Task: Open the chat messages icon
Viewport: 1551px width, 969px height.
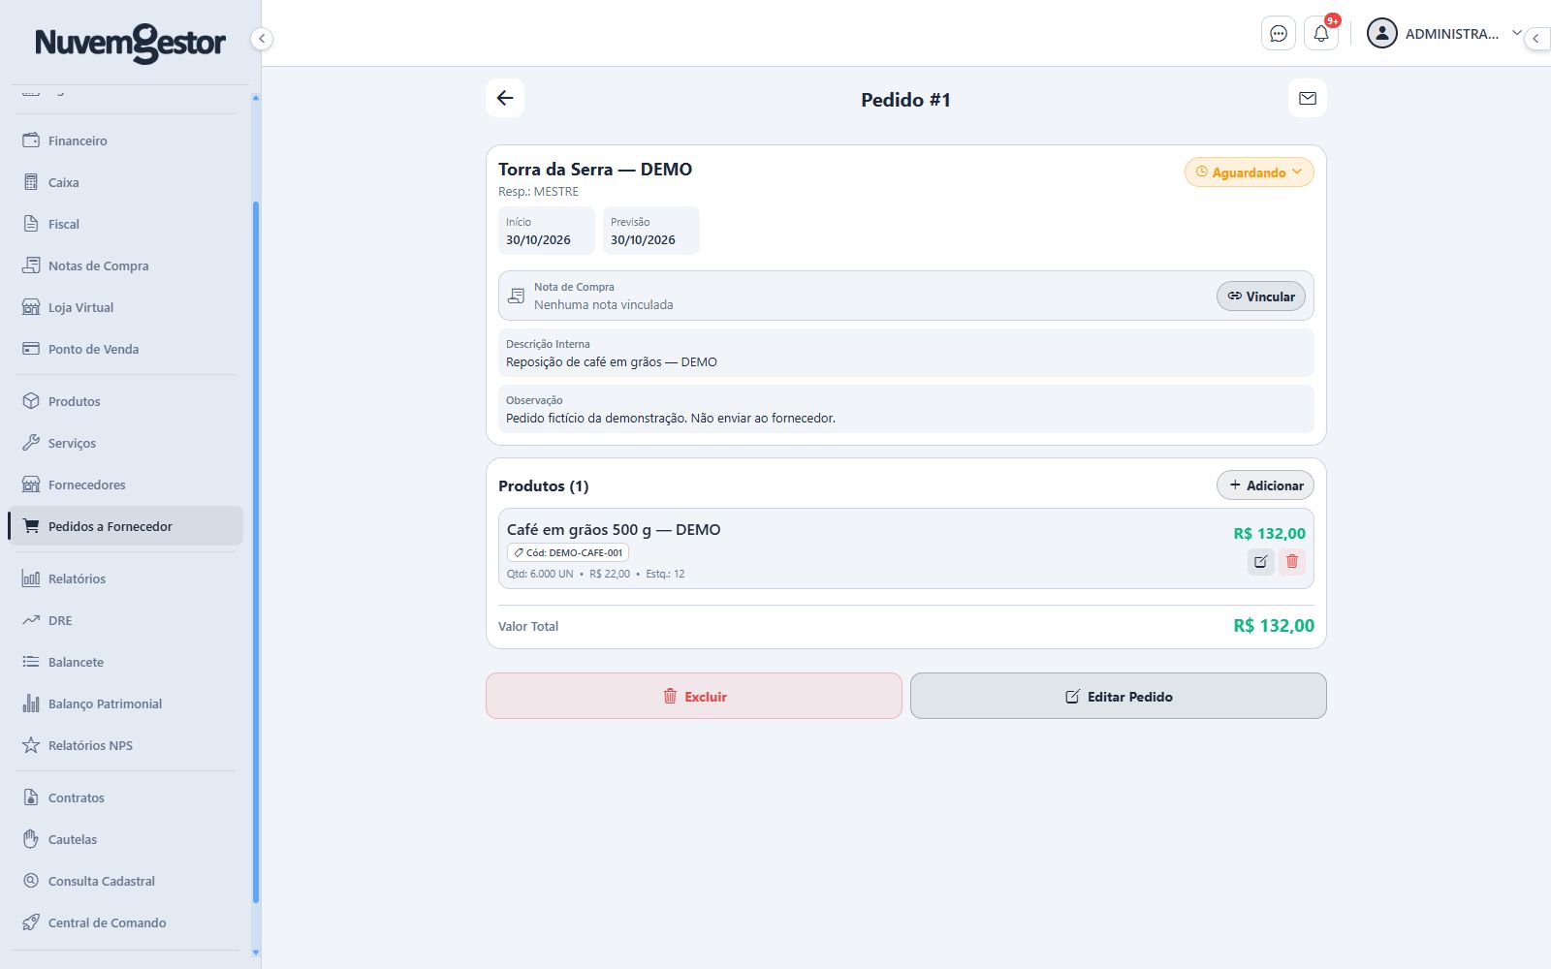Action: (1279, 34)
